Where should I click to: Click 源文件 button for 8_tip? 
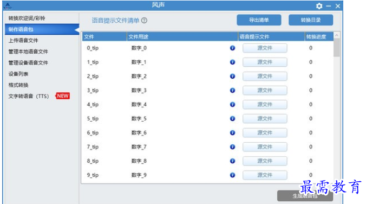tap(265, 161)
